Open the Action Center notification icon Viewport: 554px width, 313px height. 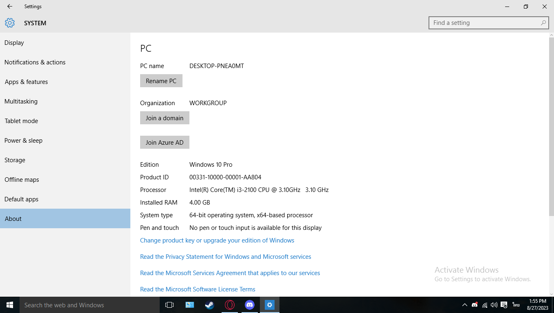point(504,305)
